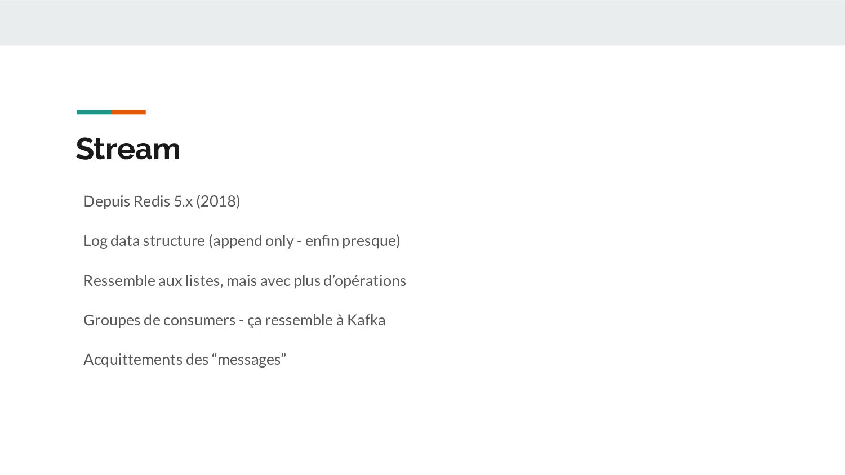Click the word "Kafka"

click(366, 320)
